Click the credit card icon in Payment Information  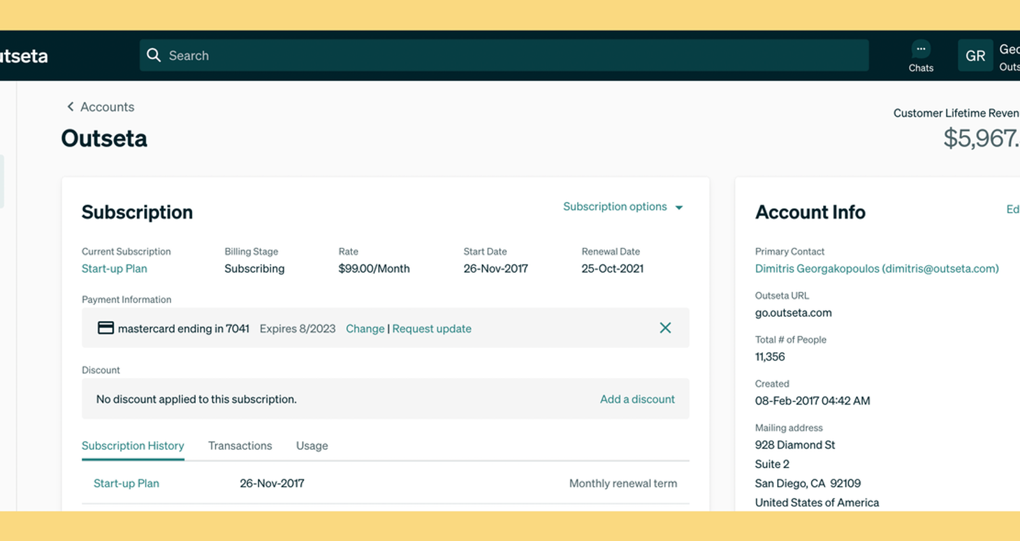(106, 328)
